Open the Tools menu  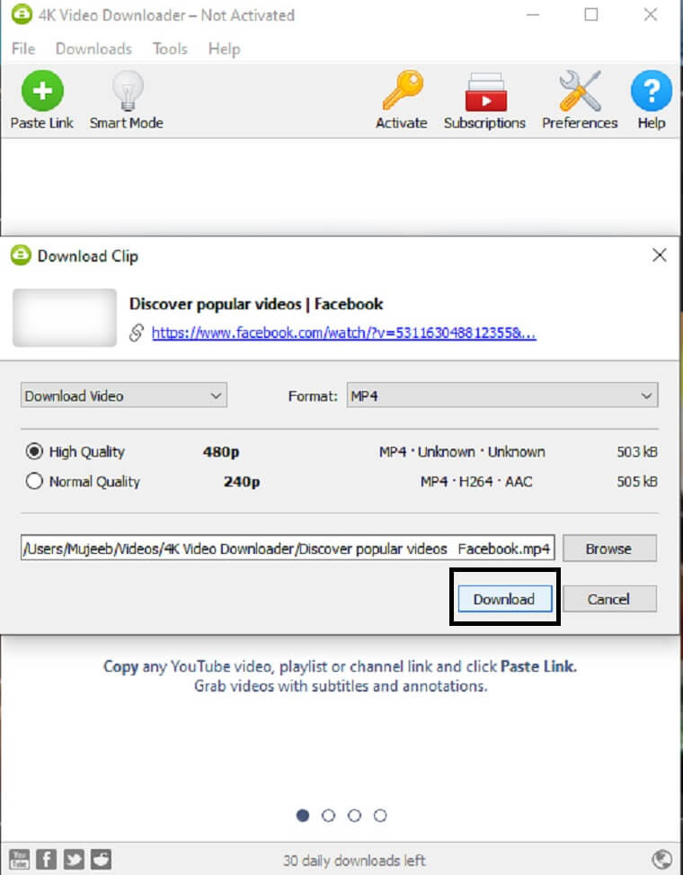click(170, 49)
